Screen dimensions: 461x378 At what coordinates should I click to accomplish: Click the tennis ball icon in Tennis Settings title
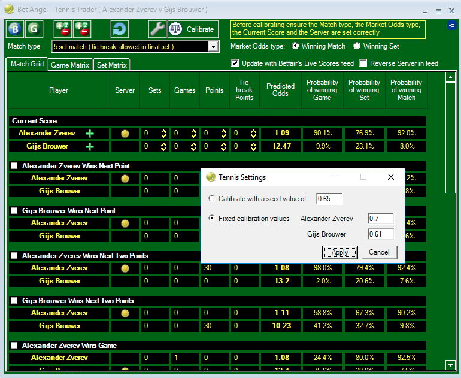coord(211,177)
